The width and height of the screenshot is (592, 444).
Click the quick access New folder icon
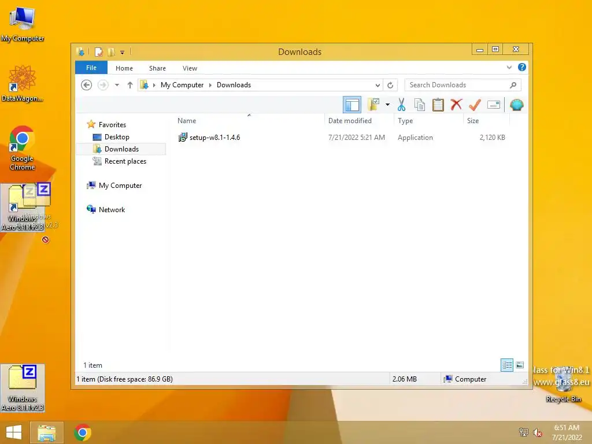tap(111, 51)
